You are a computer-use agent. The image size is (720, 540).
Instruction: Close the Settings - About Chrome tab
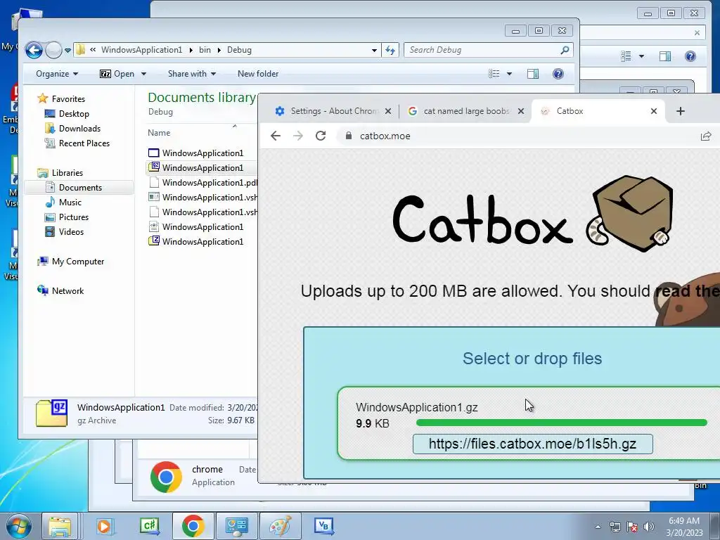tap(388, 111)
